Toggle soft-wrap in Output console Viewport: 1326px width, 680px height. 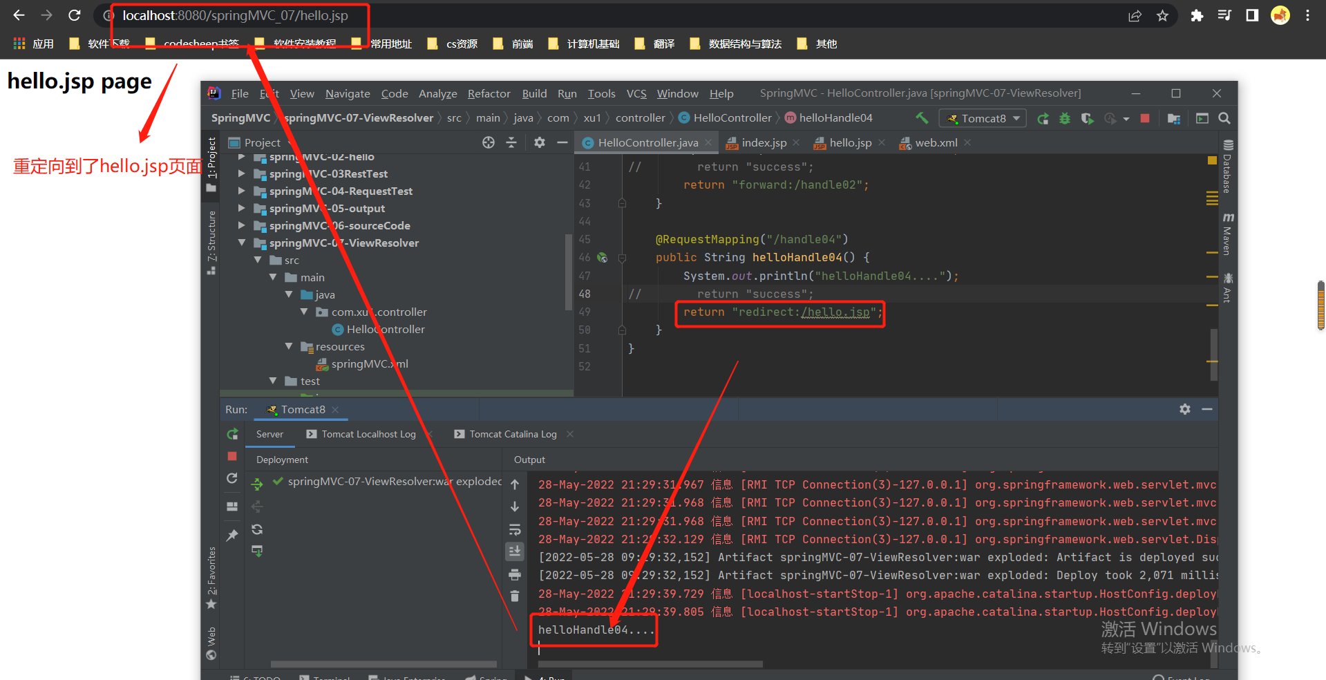515,529
